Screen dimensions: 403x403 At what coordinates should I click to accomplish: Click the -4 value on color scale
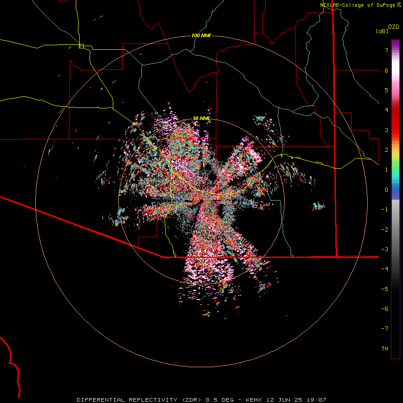[385, 269]
